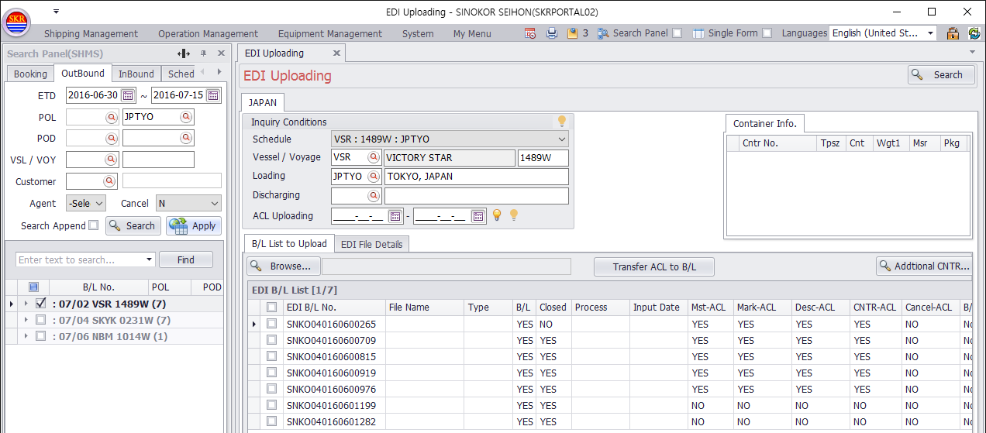The image size is (986, 433).
Task: Open the quick access dropdown arrow in title bar
Action: (x=57, y=11)
